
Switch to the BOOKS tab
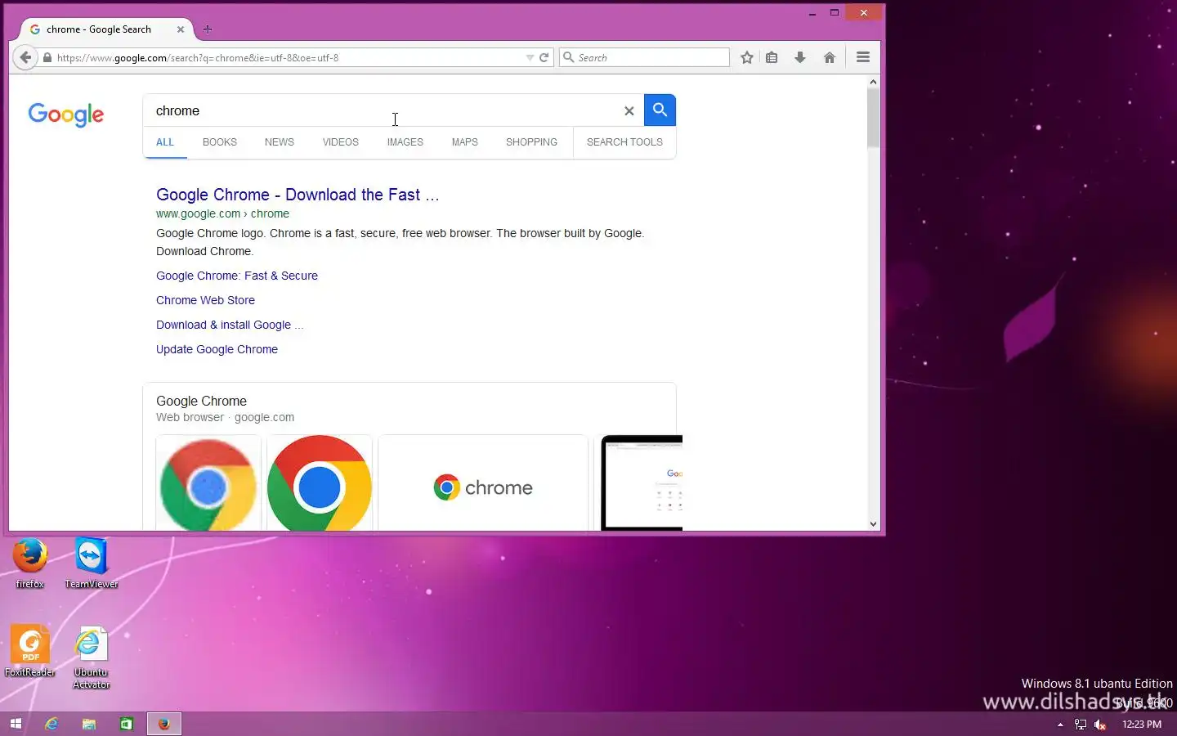[x=220, y=142]
